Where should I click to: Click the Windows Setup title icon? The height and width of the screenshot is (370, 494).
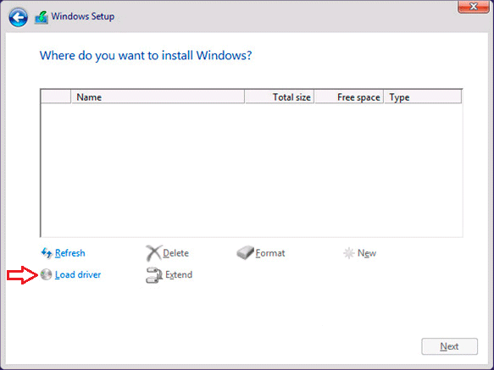tap(42, 17)
